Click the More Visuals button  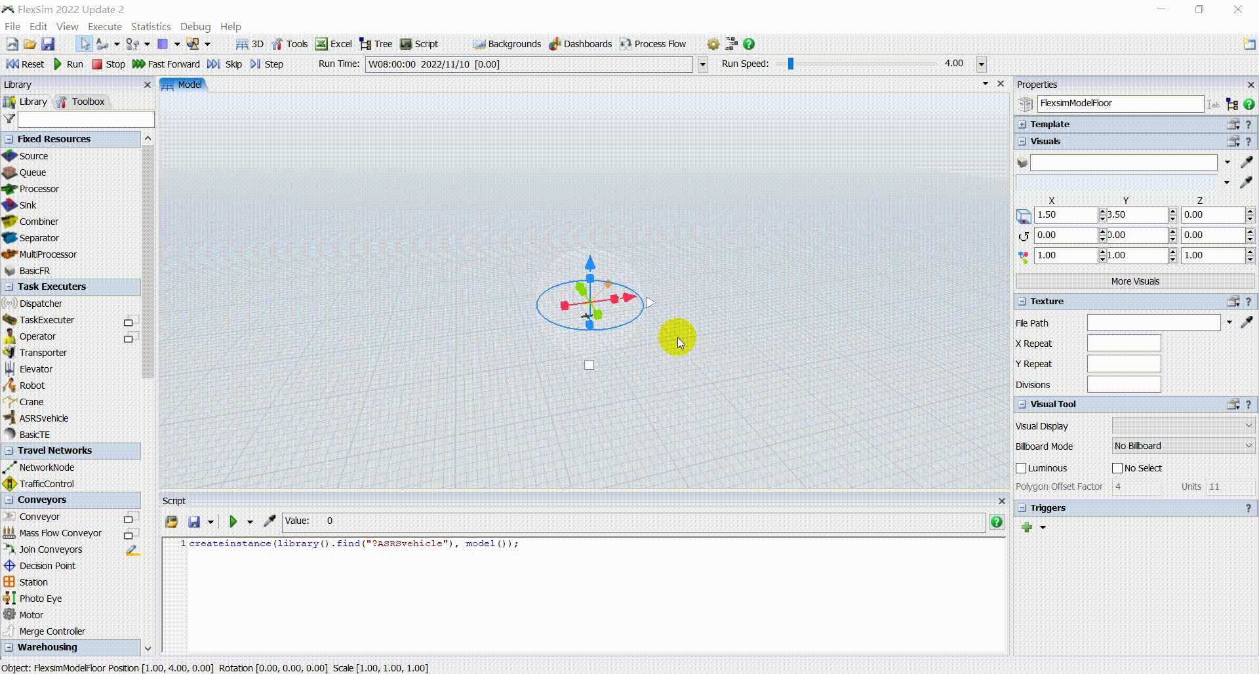click(1134, 281)
